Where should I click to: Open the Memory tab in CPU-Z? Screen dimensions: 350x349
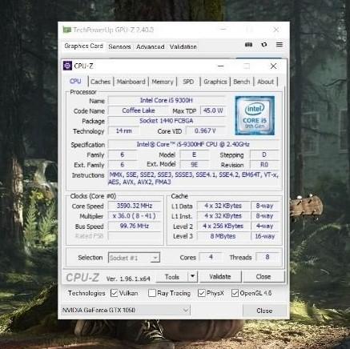(x=163, y=82)
